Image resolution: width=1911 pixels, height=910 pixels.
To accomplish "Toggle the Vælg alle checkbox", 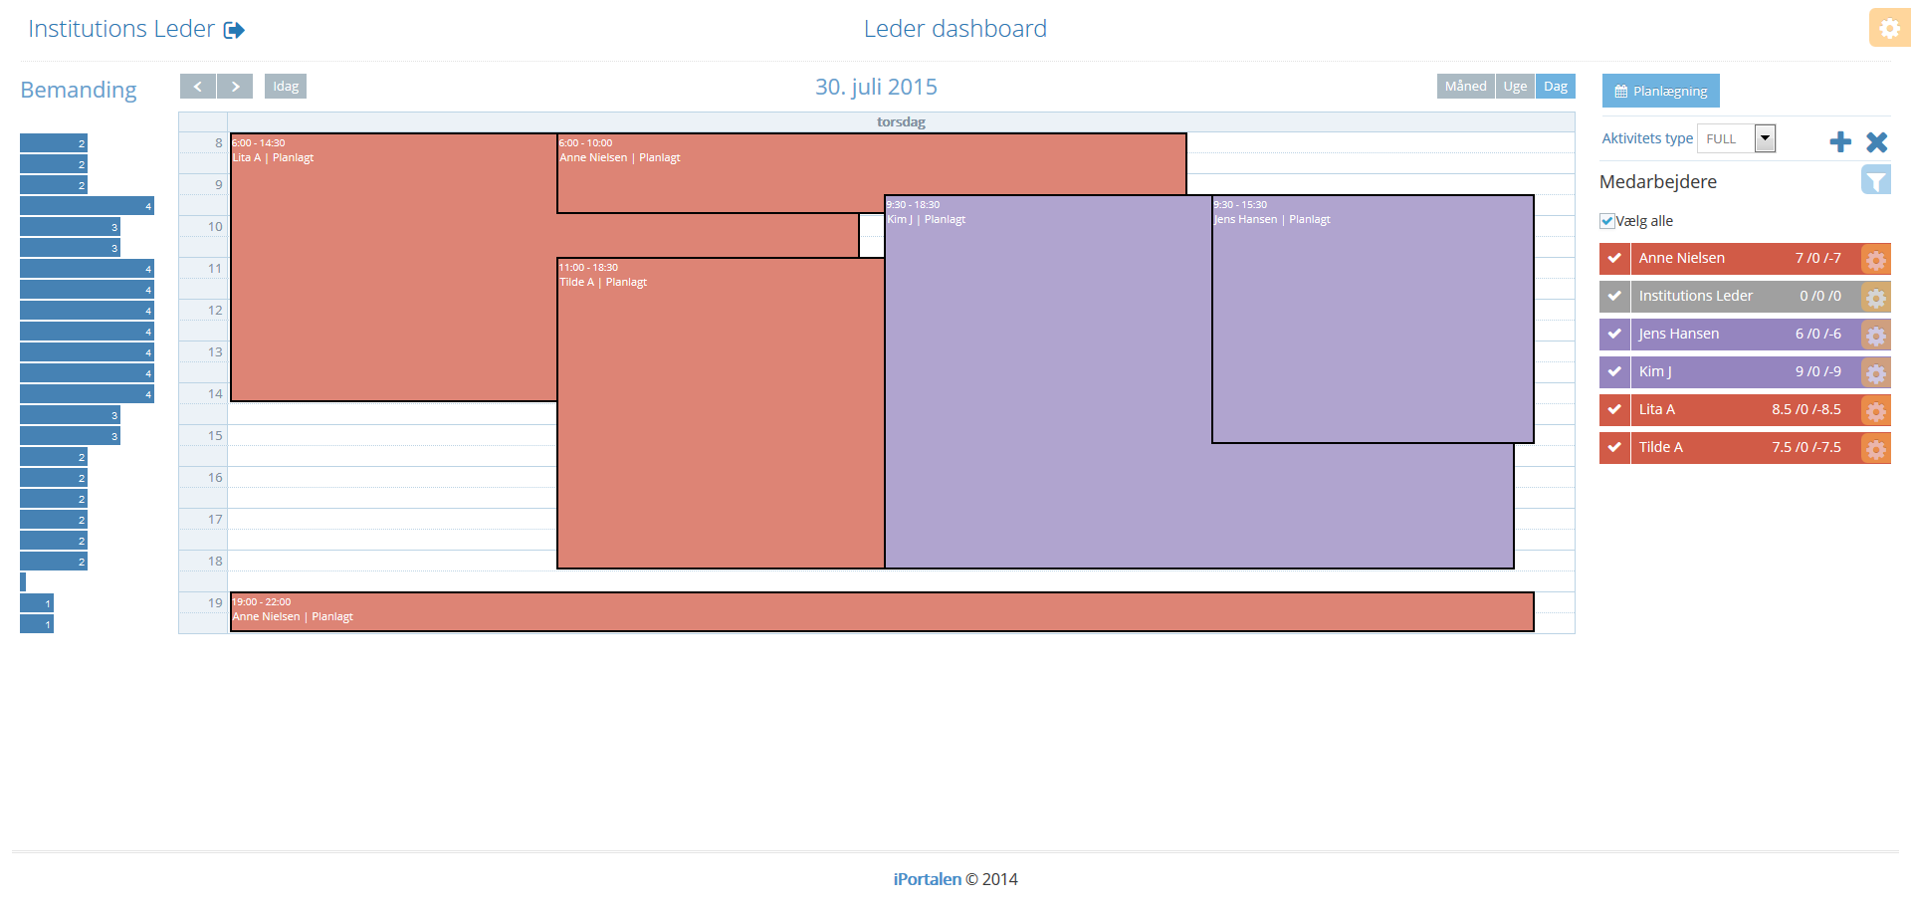I will pos(1606,221).
